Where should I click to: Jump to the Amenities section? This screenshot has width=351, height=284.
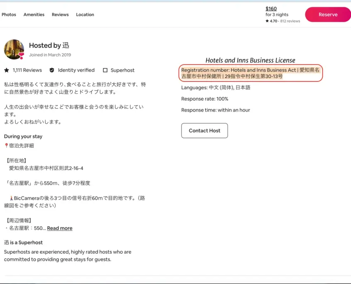(34, 15)
